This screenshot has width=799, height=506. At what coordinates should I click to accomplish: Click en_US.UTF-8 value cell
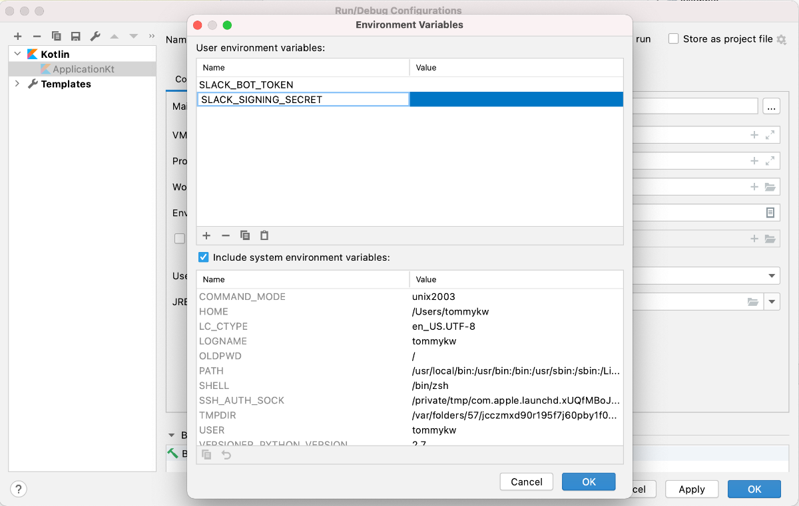pos(516,326)
